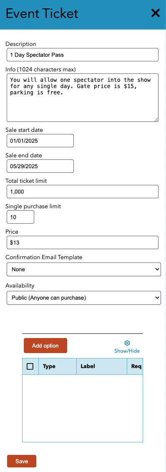Viewport: 166px width, 472px height.
Task: Click the Add option button
Action: click(45, 346)
